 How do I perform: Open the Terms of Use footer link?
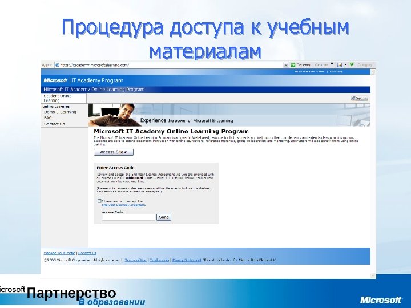tap(135, 260)
